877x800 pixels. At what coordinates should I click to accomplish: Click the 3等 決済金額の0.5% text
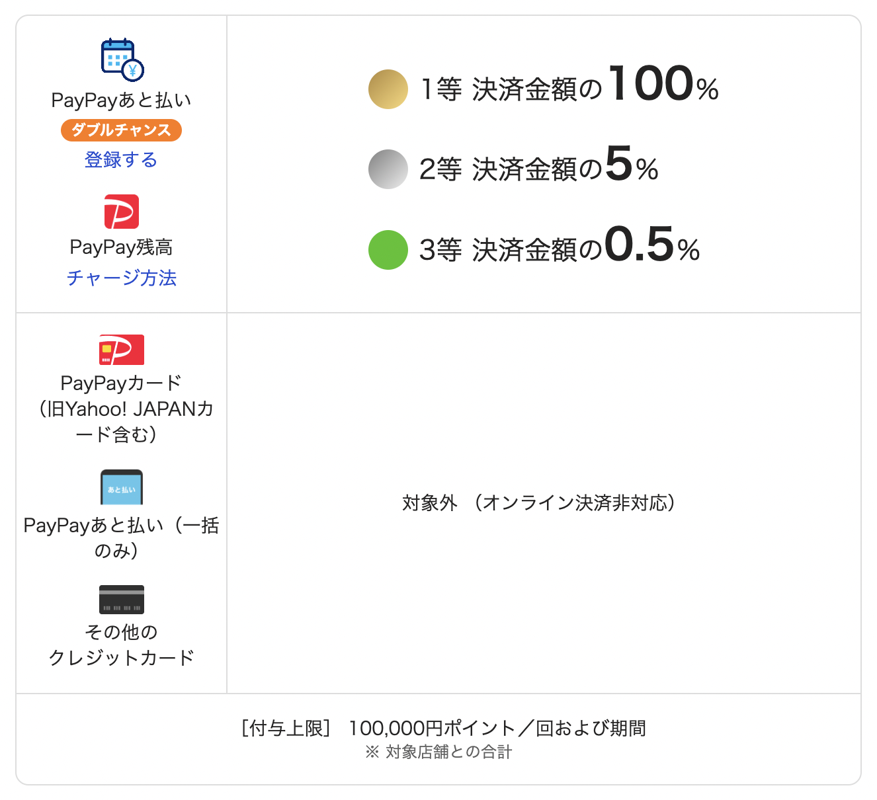pyautogui.click(x=560, y=245)
